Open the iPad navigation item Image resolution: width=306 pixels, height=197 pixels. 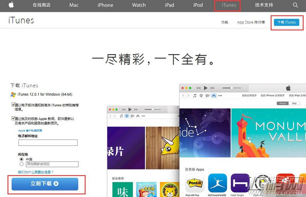click(170, 5)
